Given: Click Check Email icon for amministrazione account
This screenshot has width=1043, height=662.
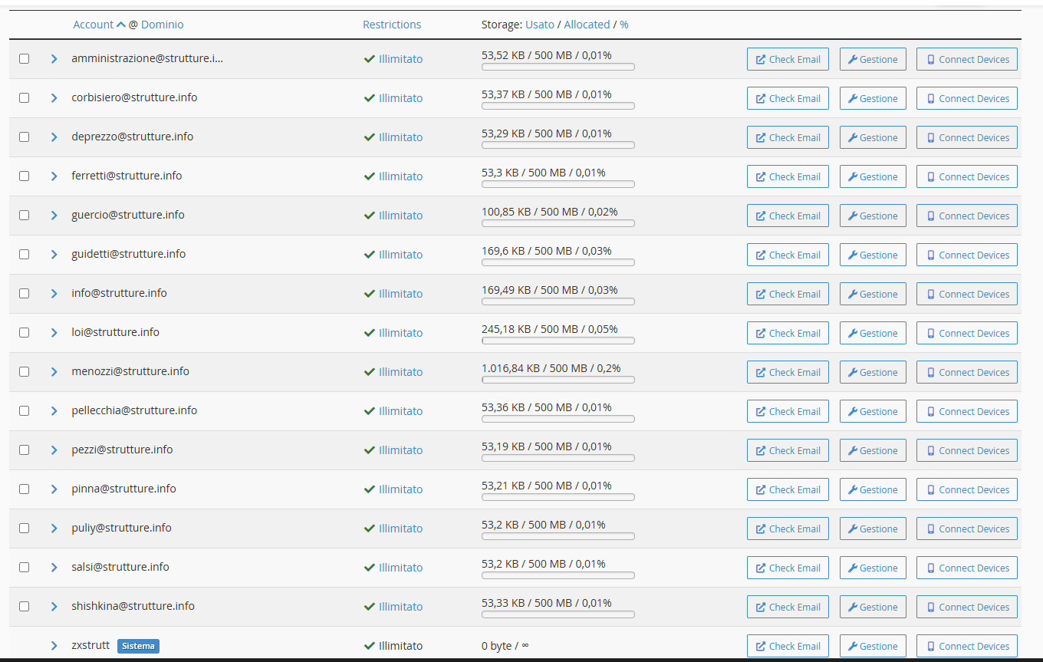Looking at the screenshot, I should point(761,60).
